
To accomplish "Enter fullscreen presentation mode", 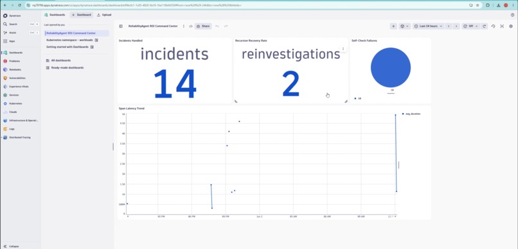I will click(502, 26).
